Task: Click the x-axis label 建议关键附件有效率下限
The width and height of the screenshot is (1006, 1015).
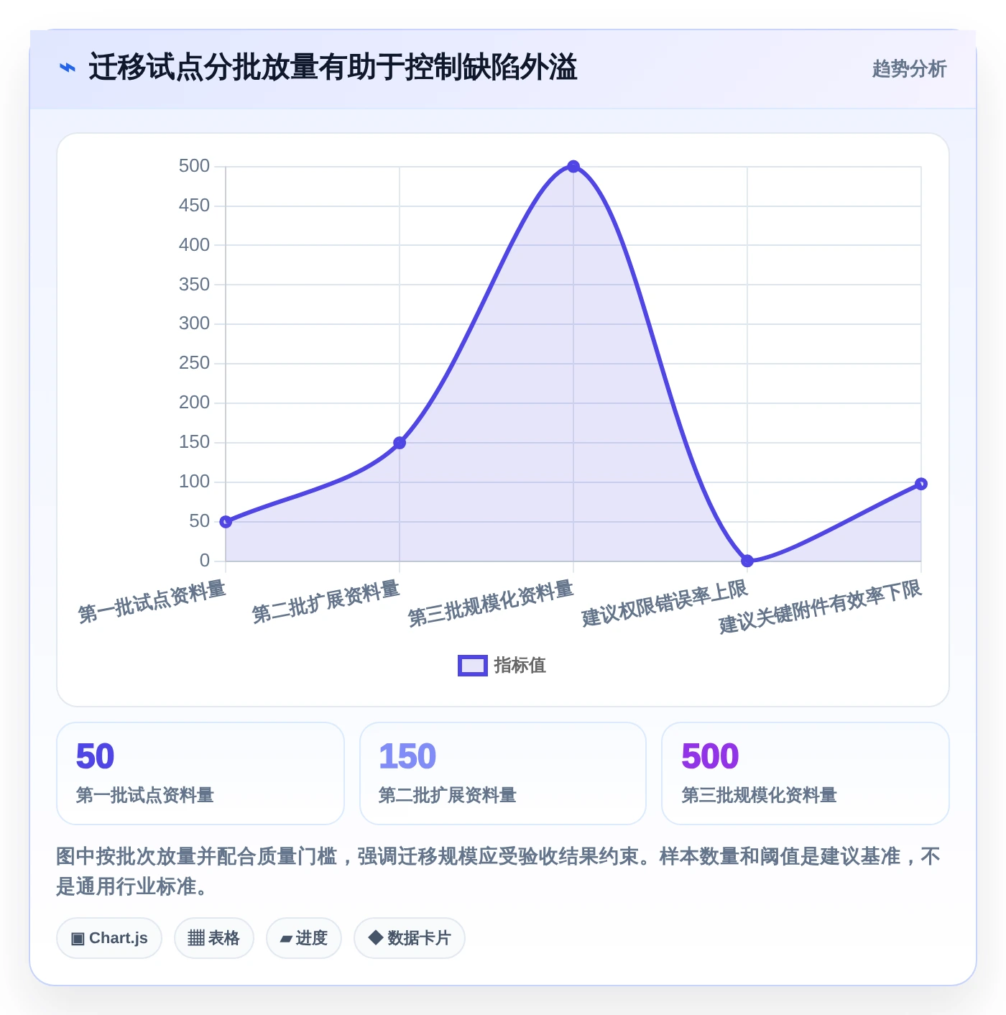Action: coord(820,607)
